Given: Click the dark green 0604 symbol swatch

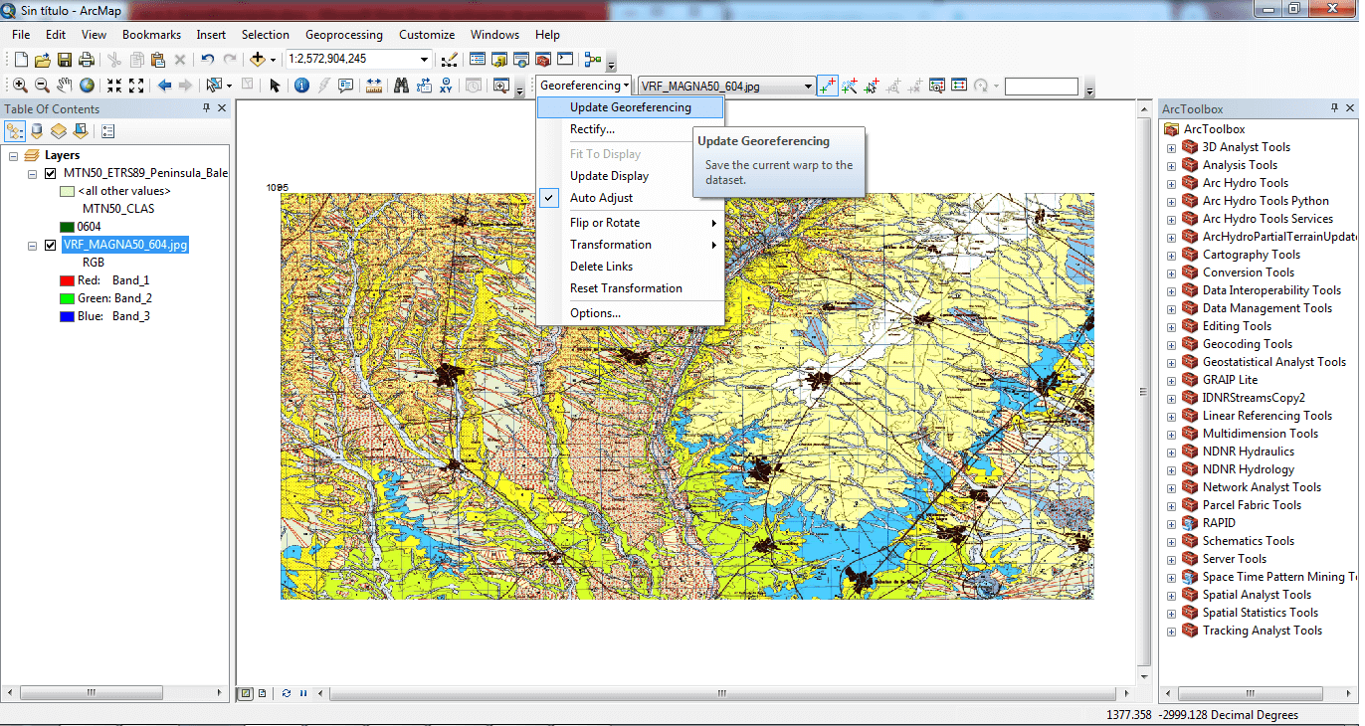Looking at the screenshot, I should coord(67,227).
